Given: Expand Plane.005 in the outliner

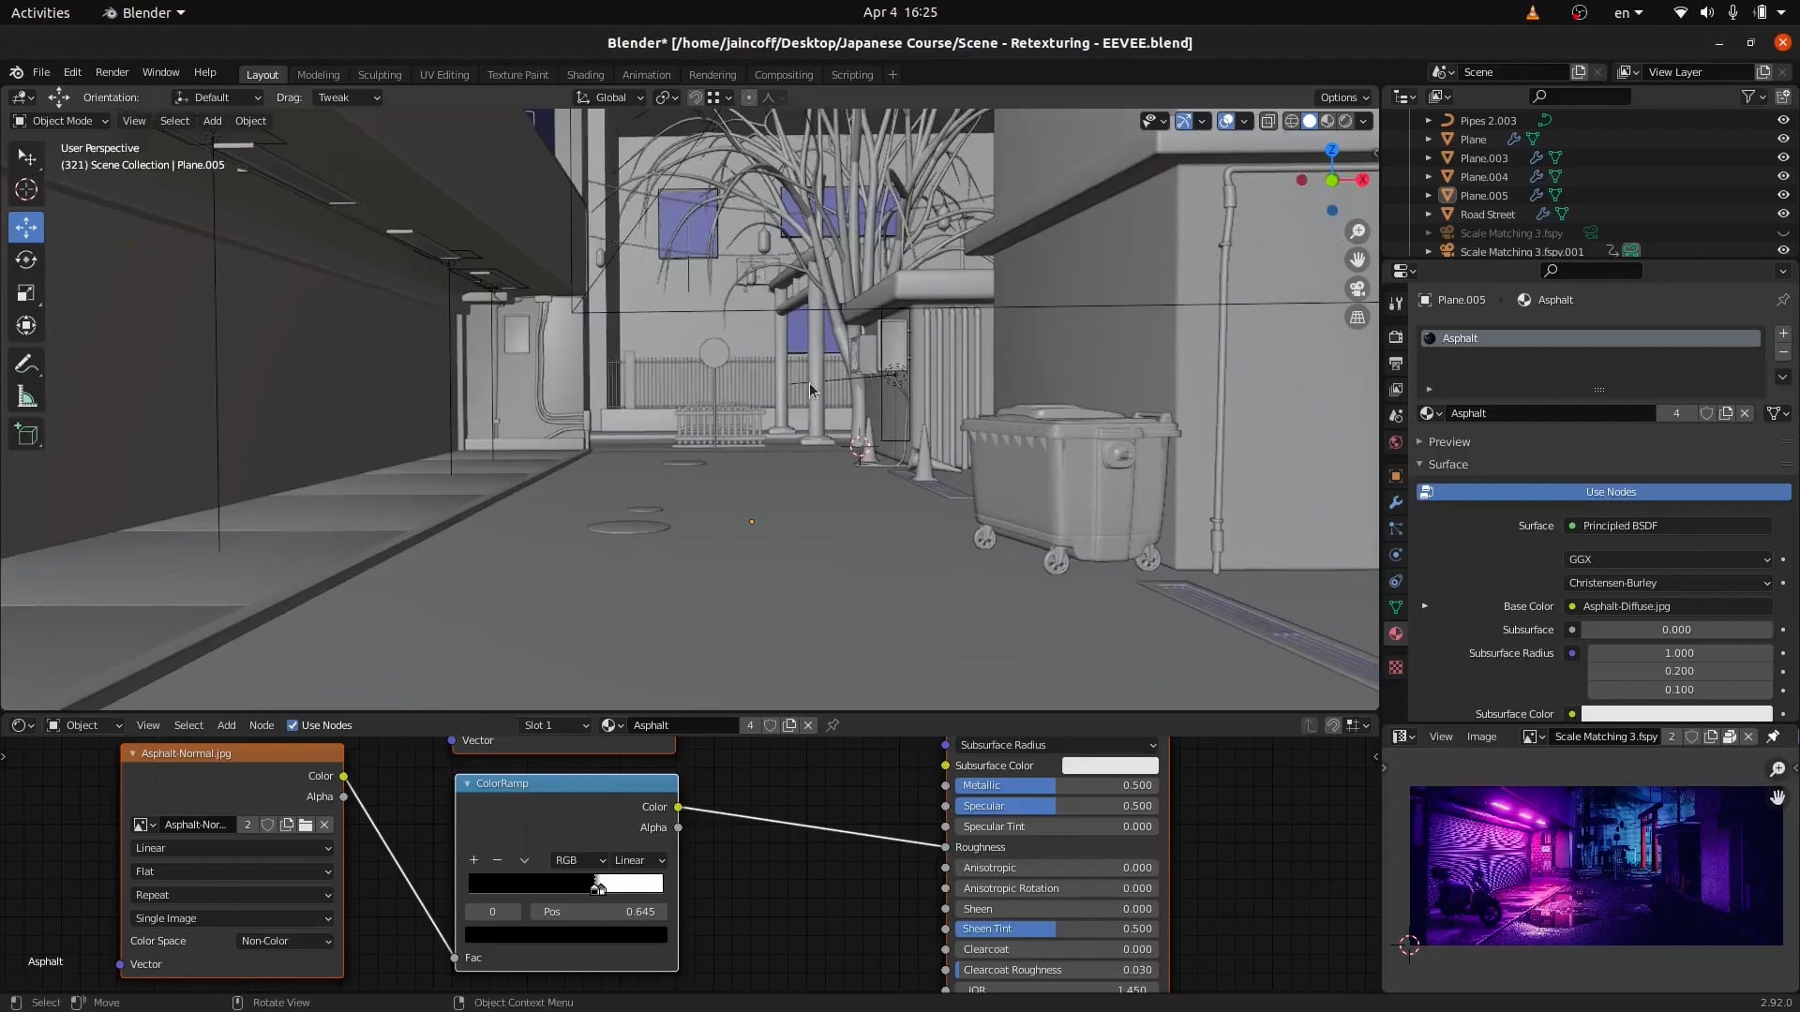Looking at the screenshot, I should click(1429, 196).
